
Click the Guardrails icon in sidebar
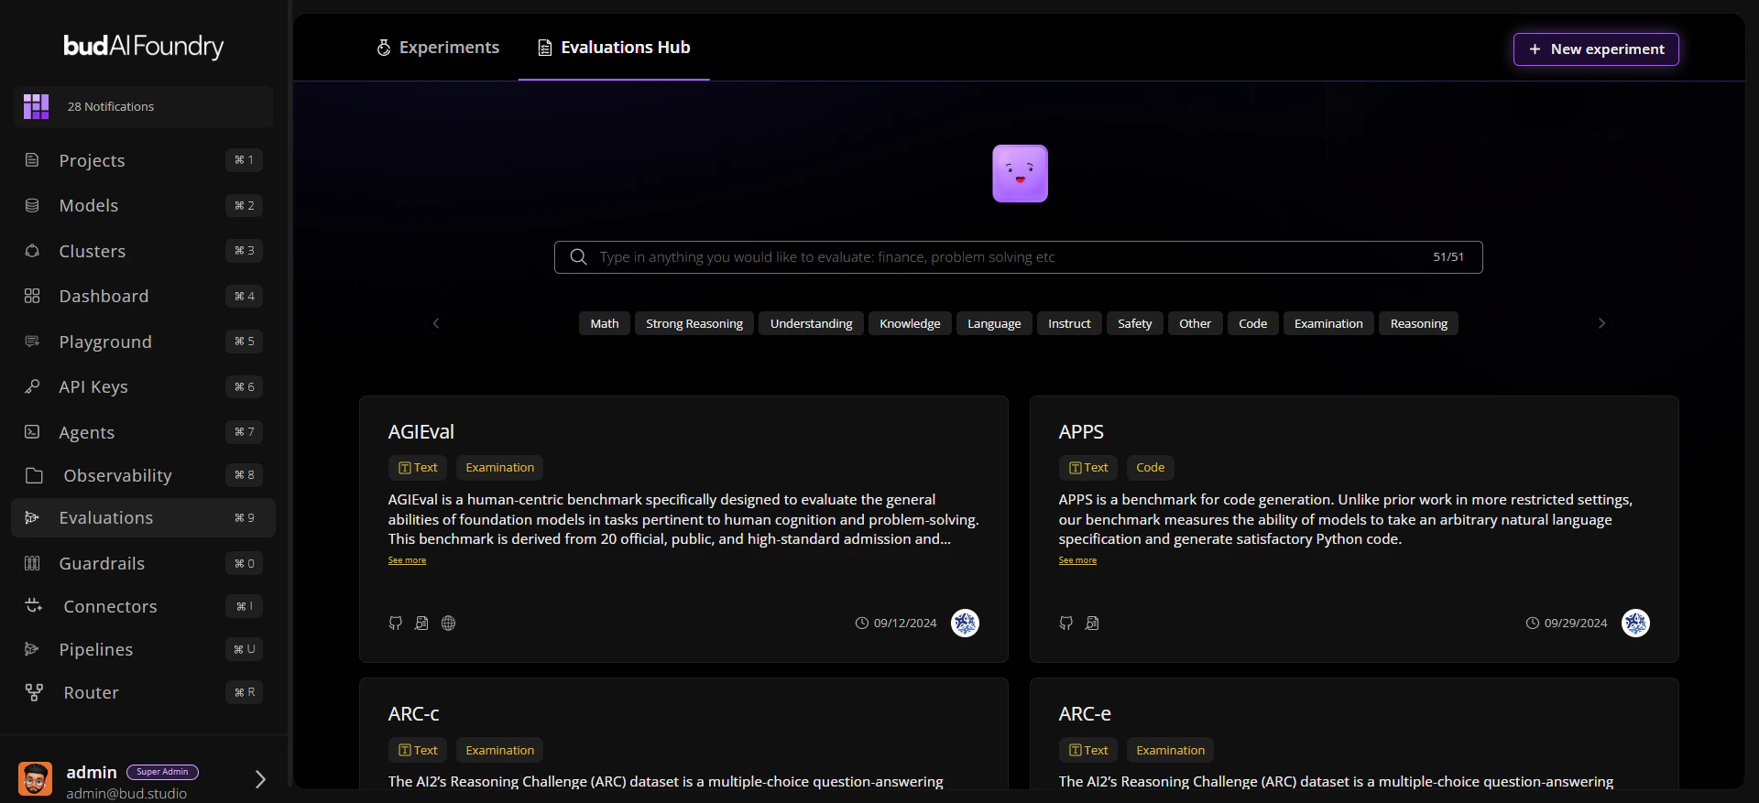click(32, 563)
